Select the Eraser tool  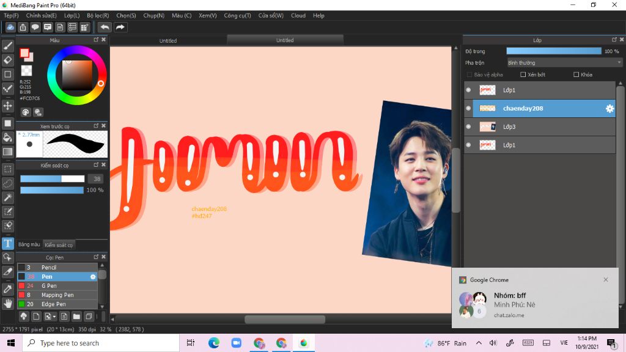7,60
